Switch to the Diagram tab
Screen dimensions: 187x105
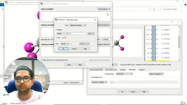point(142,70)
